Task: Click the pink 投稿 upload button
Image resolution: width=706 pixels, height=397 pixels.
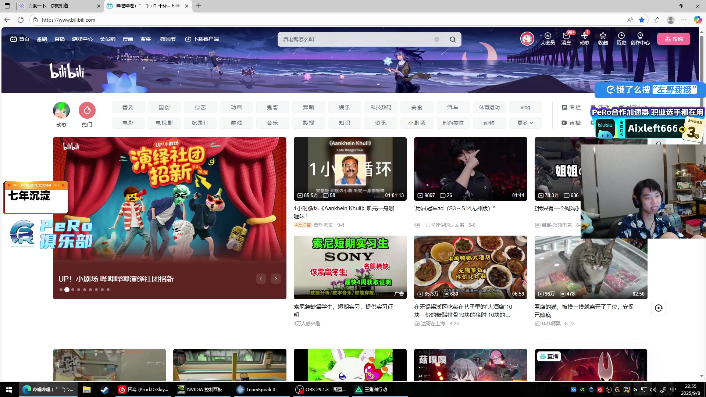Action: tap(674, 39)
